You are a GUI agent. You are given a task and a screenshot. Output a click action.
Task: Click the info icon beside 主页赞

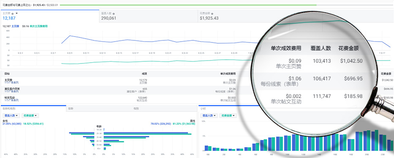tap(13, 13)
